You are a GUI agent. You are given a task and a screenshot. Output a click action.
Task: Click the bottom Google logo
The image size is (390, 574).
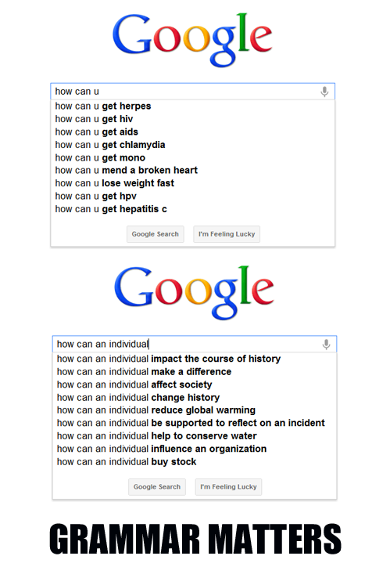194,292
